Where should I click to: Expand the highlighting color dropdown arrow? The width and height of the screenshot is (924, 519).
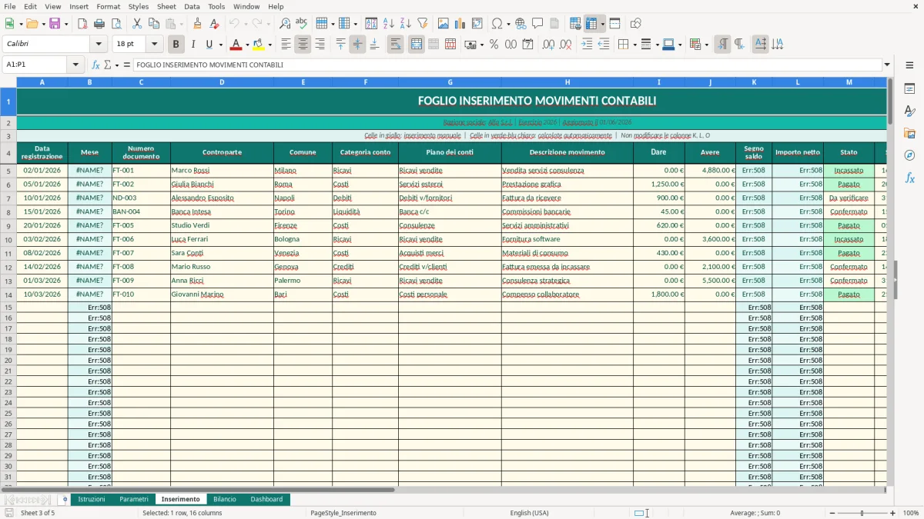tap(269, 45)
